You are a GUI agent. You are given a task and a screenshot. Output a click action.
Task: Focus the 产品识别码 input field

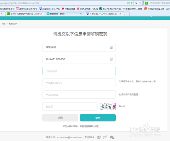point(79,94)
